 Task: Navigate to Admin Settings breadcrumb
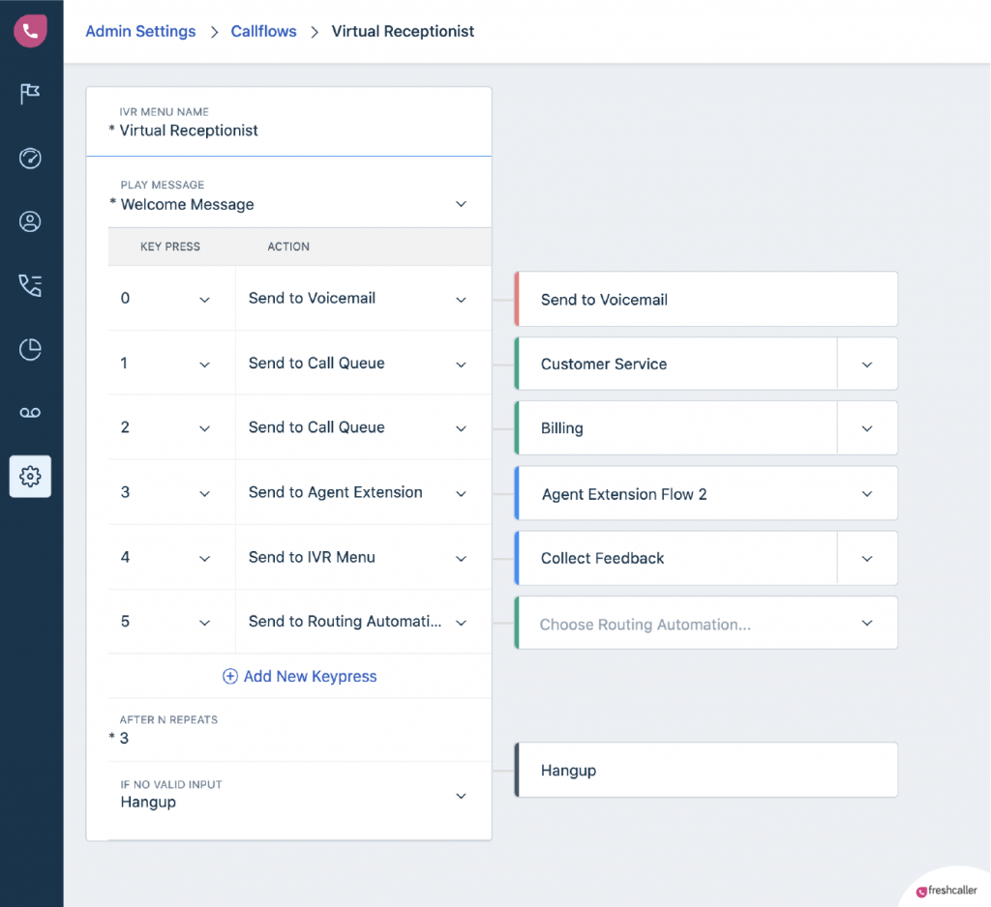click(140, 31)
